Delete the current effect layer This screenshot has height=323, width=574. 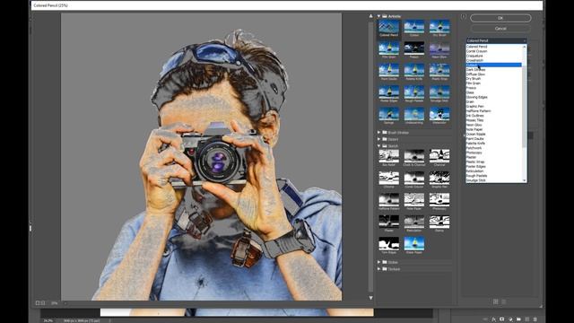[x=504, y=301]
